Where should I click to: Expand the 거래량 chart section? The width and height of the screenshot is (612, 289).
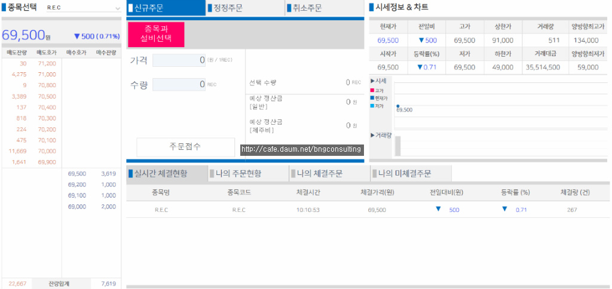(x=381, y=135)
